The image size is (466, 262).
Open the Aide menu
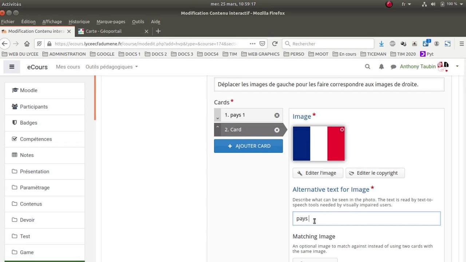click(155, 21)
